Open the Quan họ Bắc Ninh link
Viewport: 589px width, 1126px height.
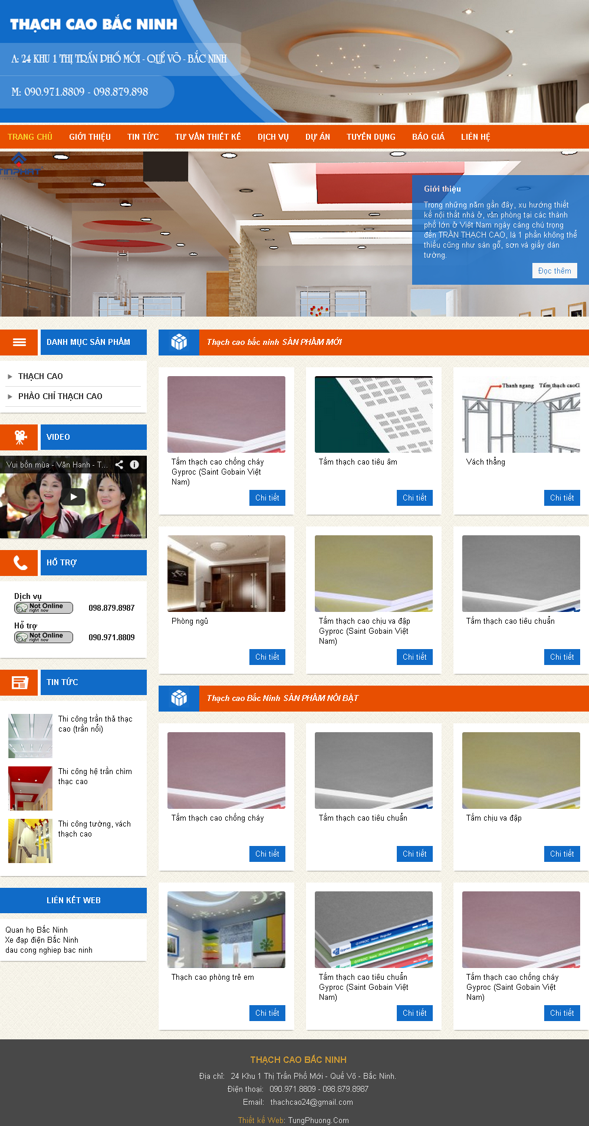point(37,930)
